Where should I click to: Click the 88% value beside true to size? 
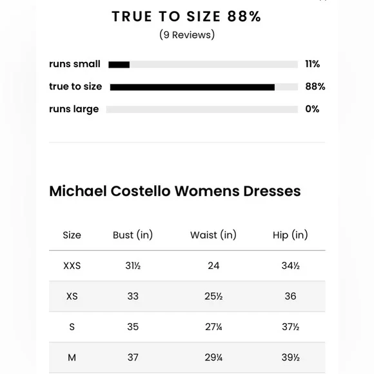(315, 86)
